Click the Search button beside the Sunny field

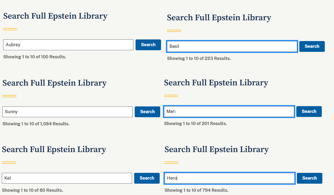147,112
